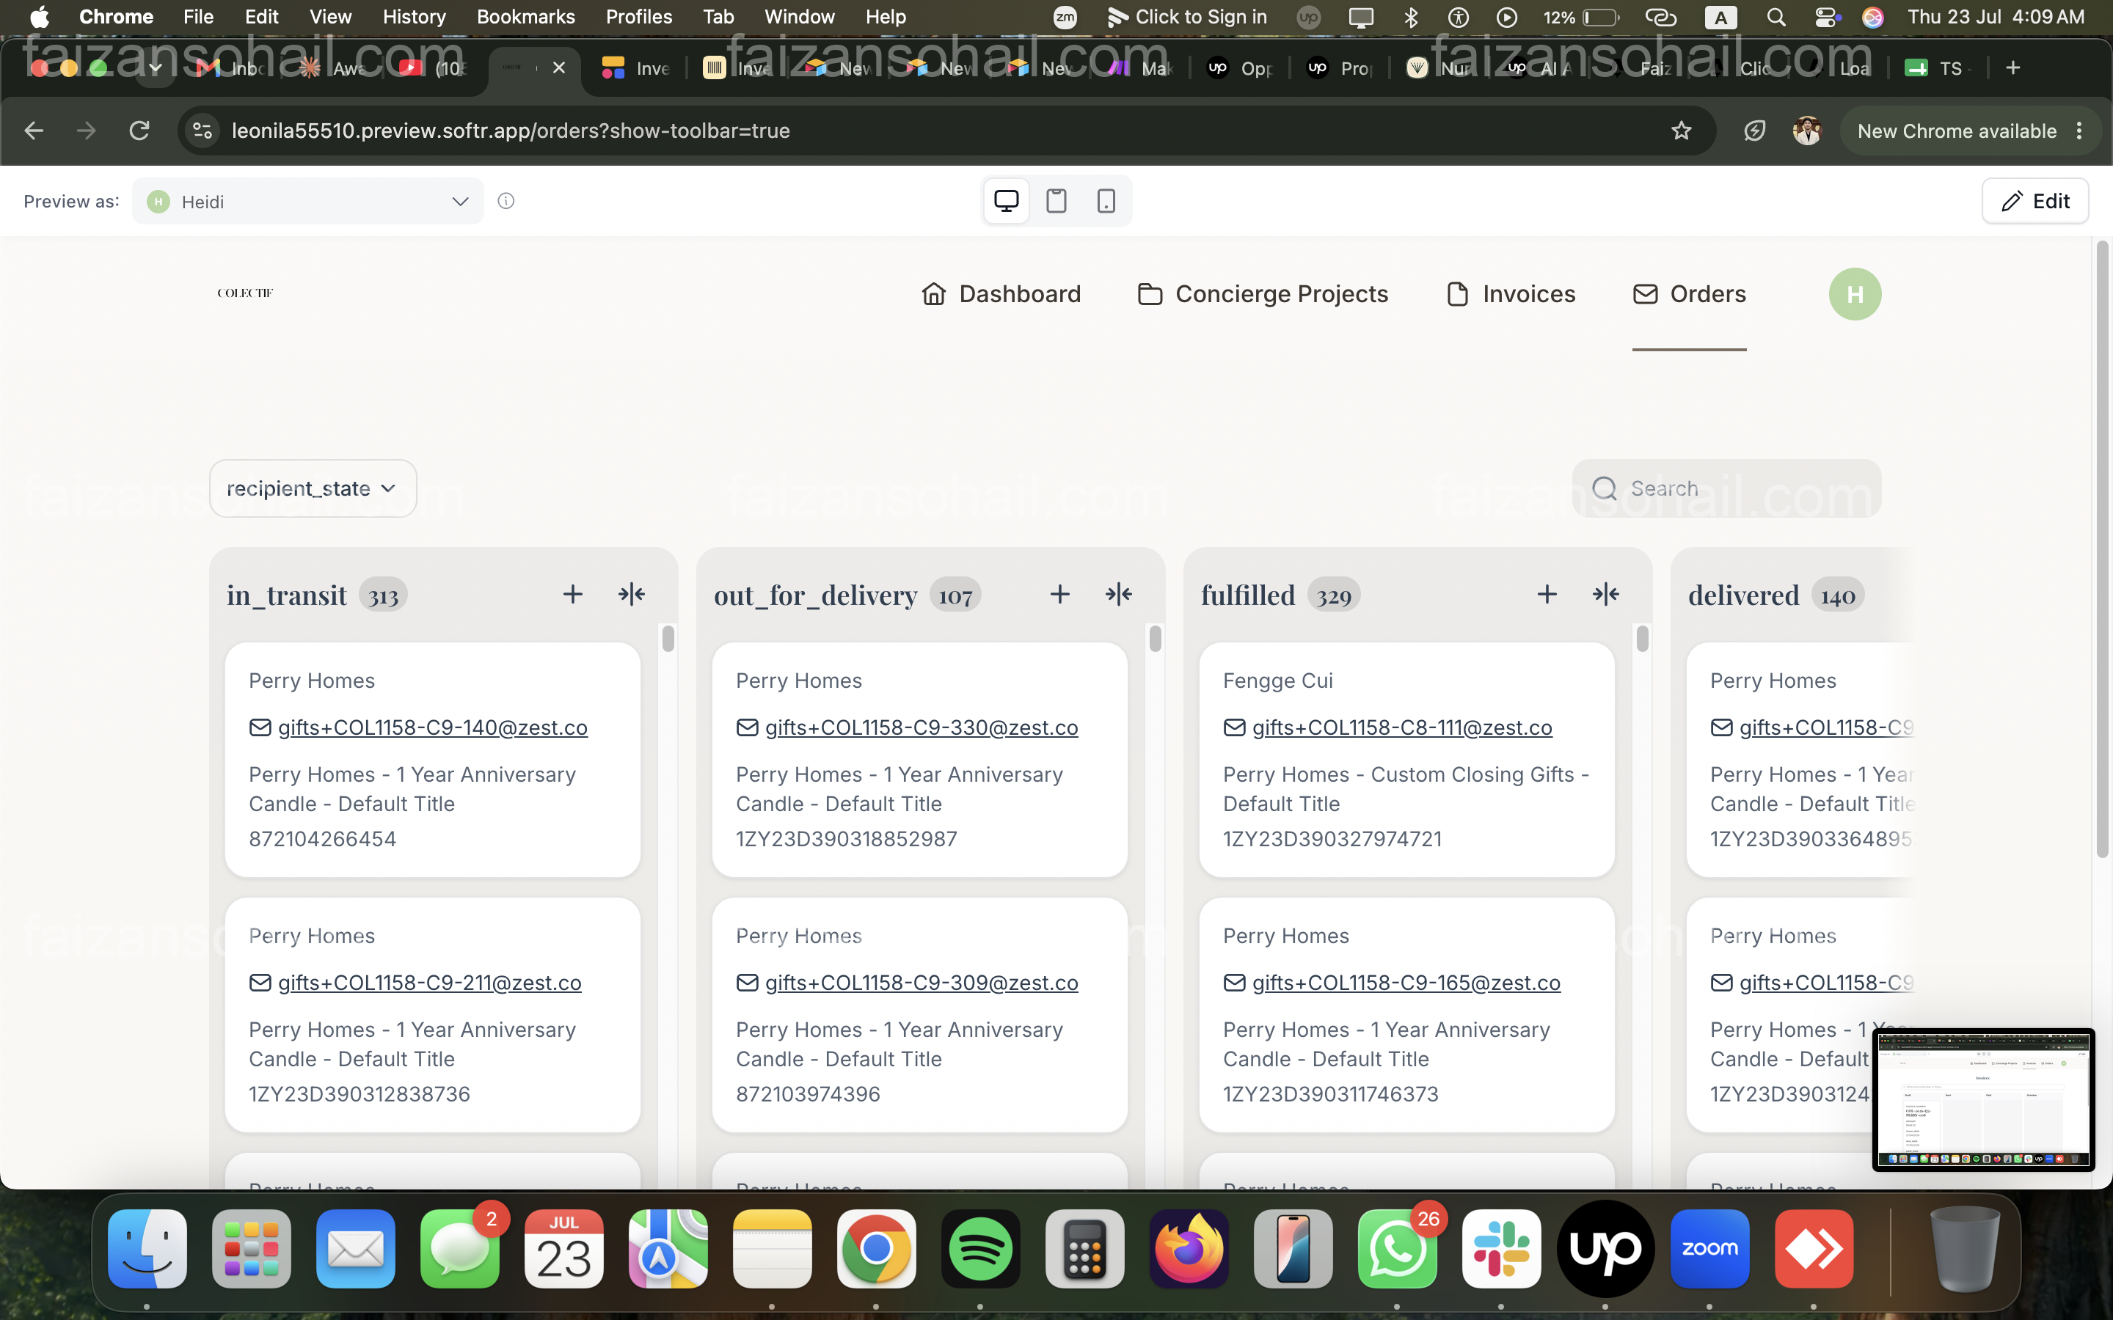Open the Dashboard page
This screenshot has height=1320, width=2113.
[1001, 294]
